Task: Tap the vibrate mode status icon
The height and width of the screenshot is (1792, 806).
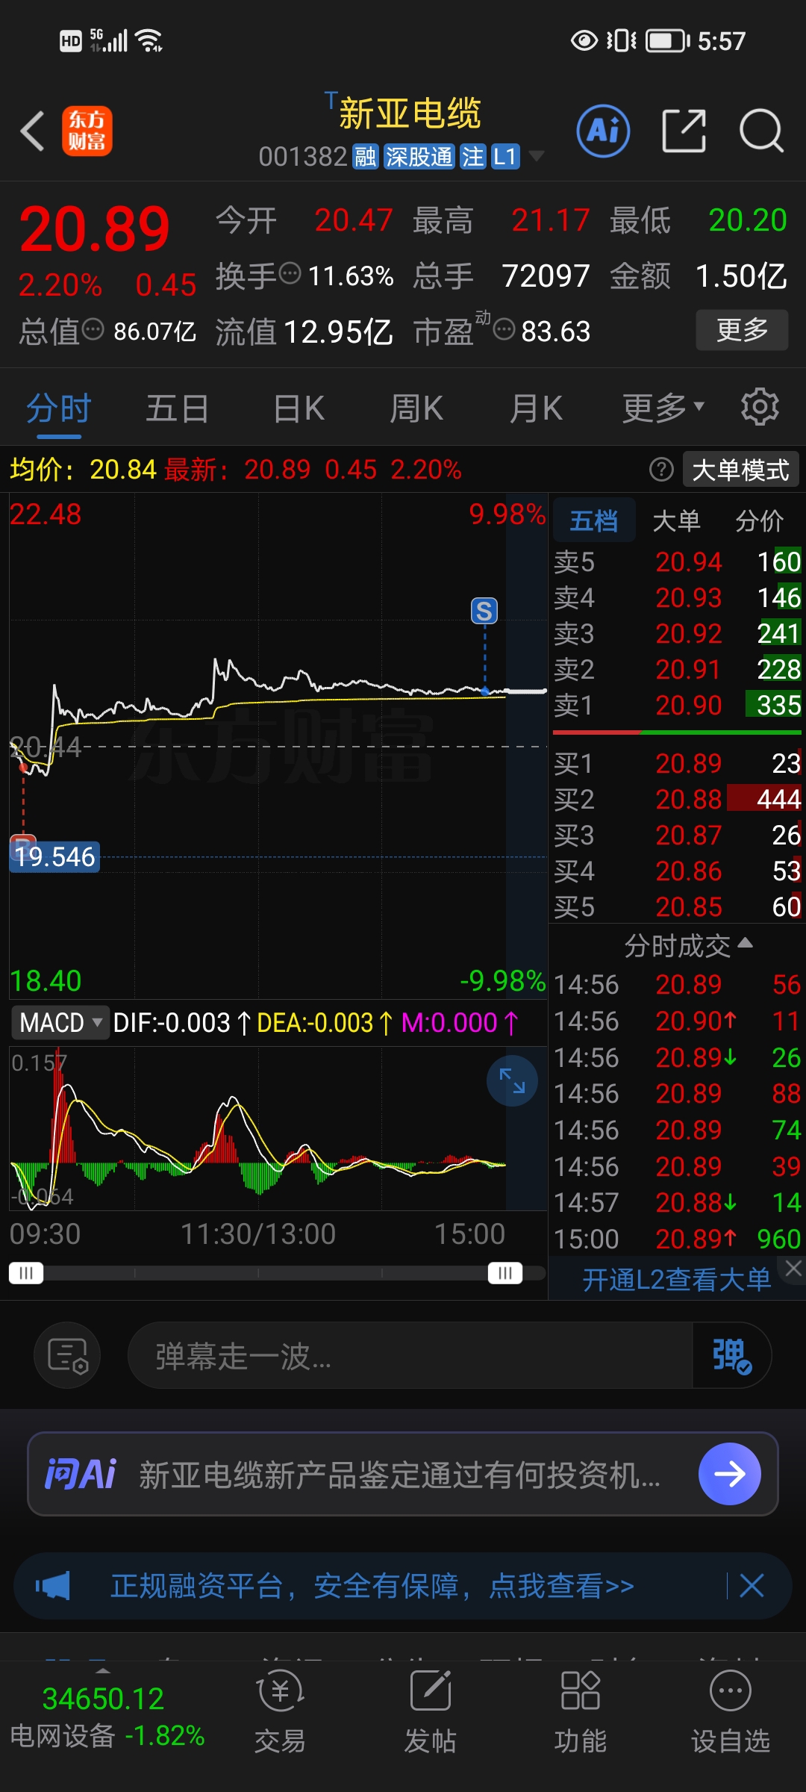Action: tap(621, 40)
